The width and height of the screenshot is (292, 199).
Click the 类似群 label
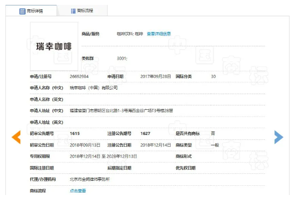click(x=88, y=59)
